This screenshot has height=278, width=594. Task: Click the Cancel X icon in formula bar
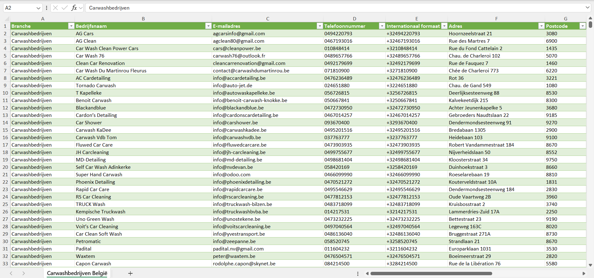pos(55,8)
